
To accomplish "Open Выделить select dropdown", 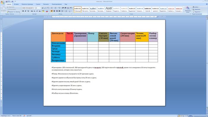I will (x=197, y=12).
